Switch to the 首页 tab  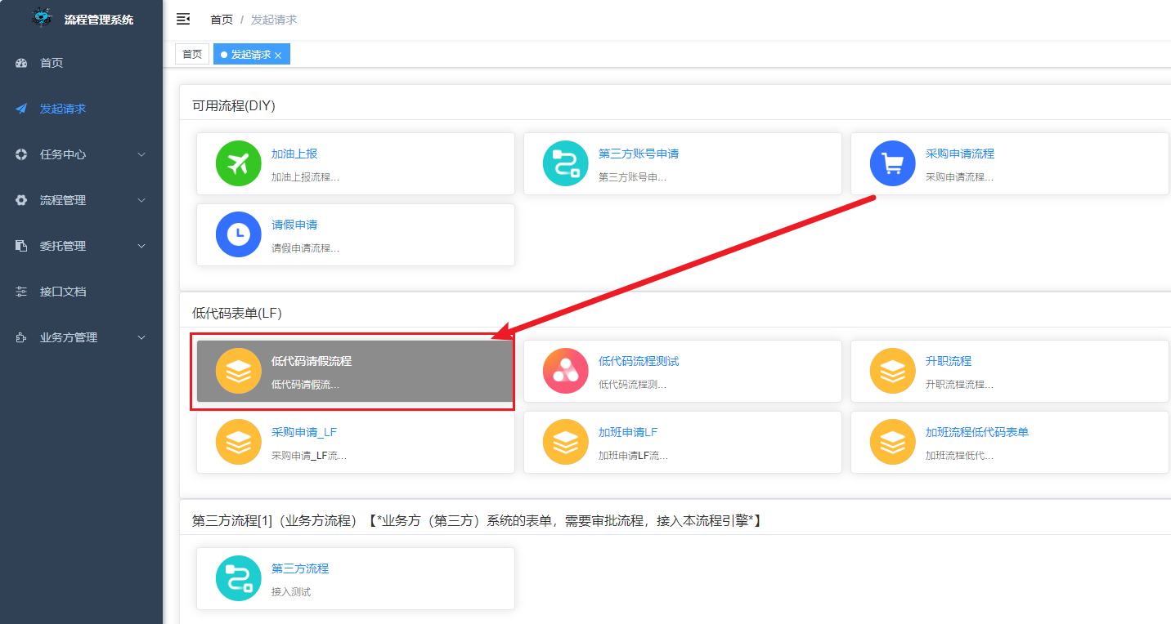tap(192, 54)
